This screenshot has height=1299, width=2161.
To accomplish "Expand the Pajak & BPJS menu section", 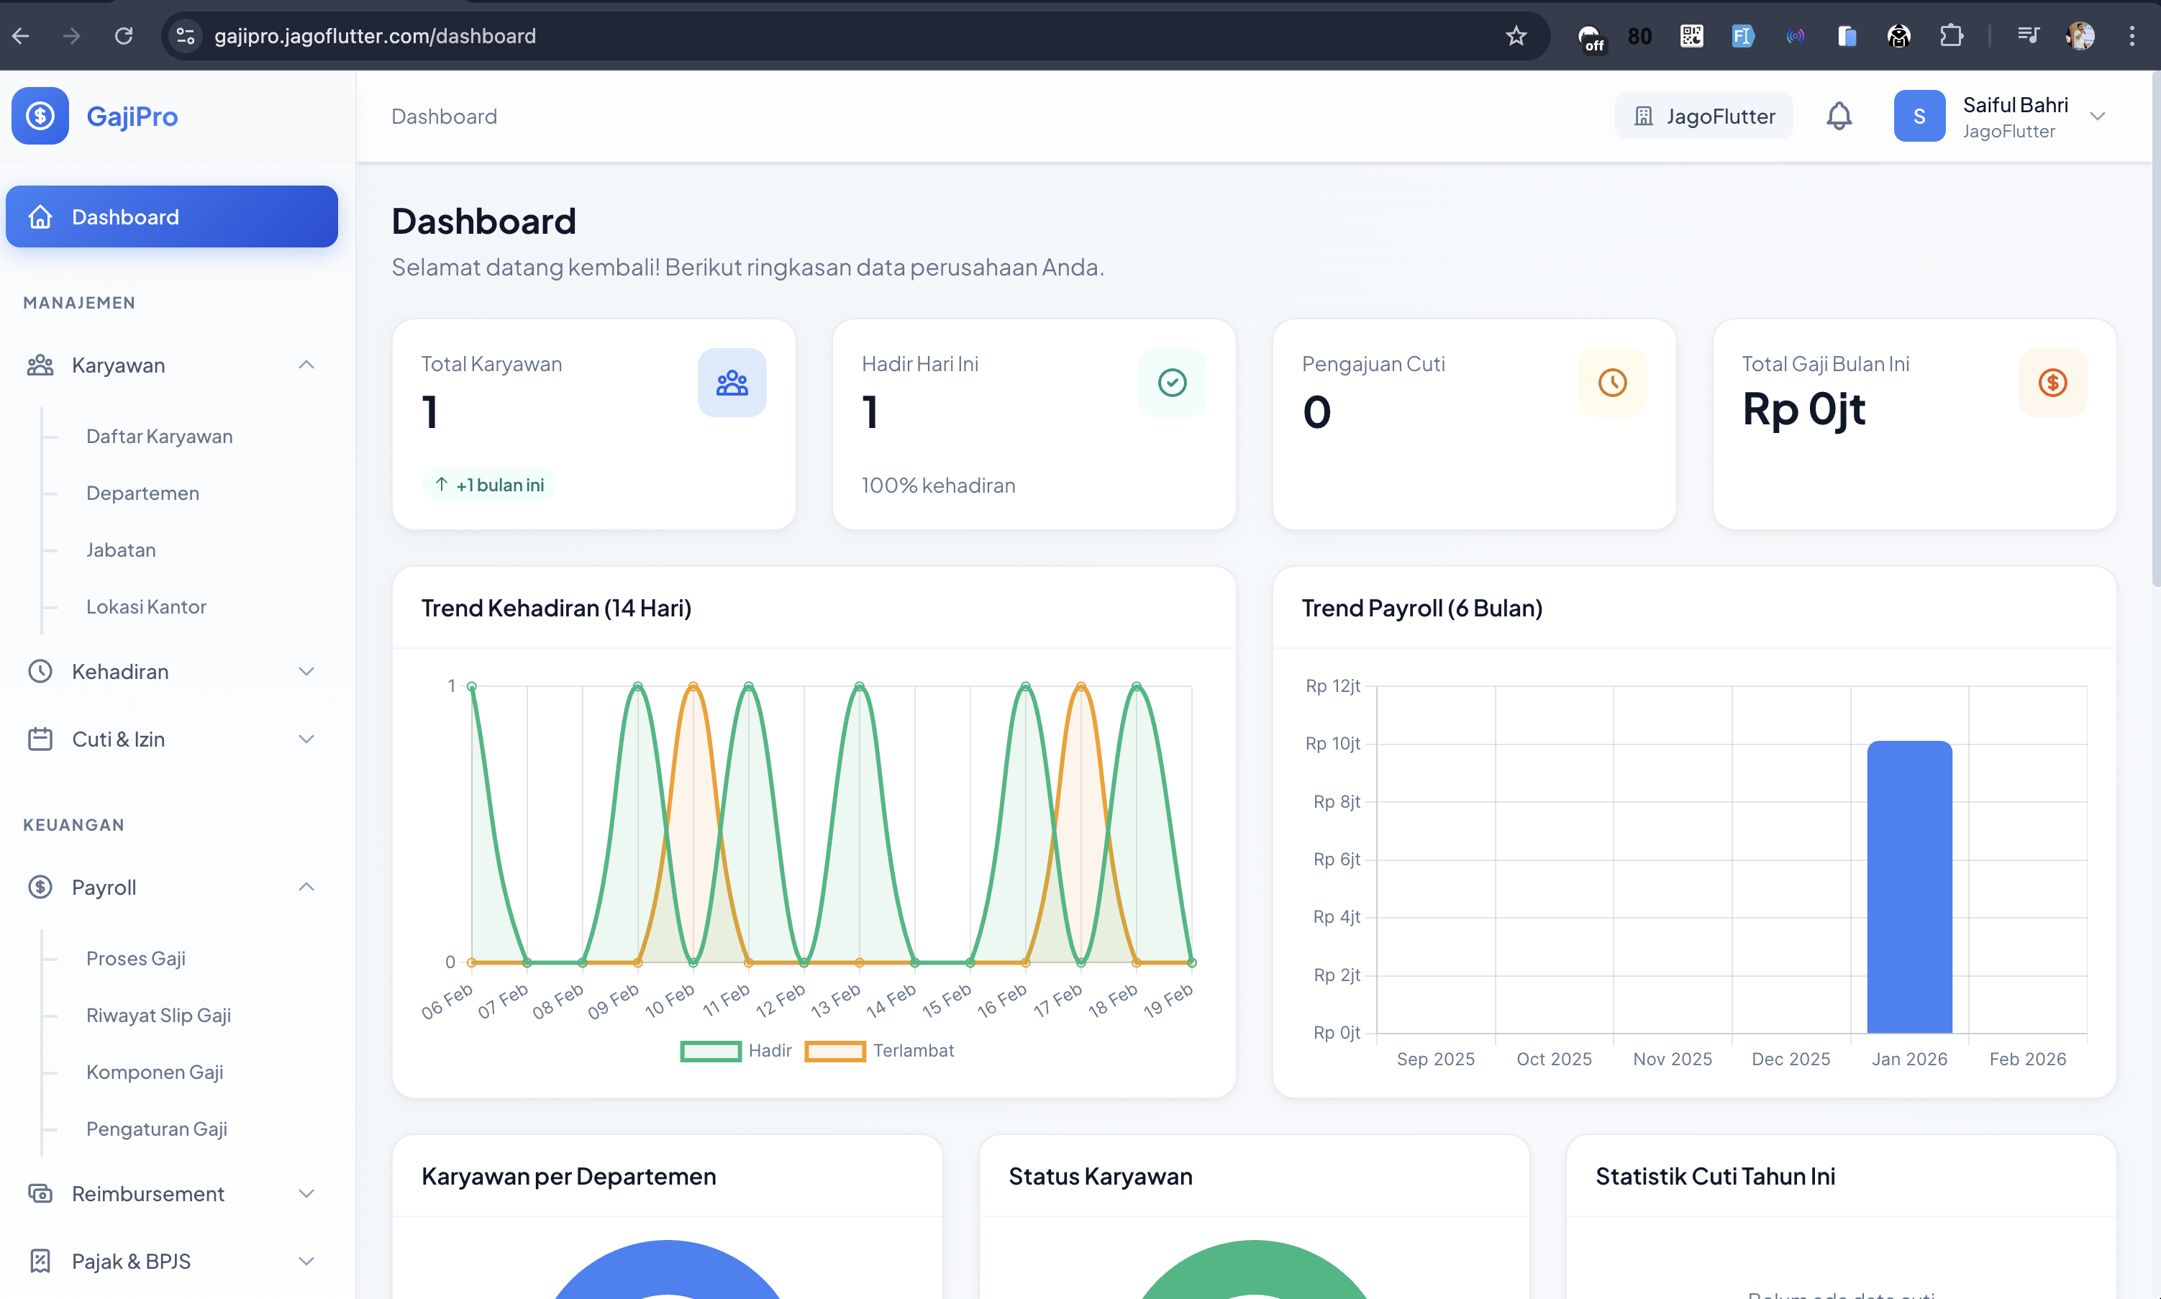I will click(x=171, y=1260).
